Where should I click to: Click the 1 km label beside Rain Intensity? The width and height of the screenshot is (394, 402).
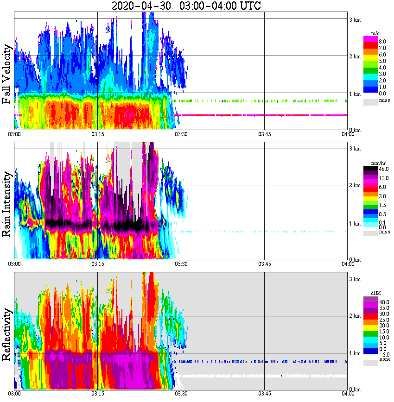pos(355,224)
